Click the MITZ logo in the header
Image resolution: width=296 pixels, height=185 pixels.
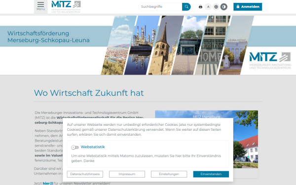coord(66,7)
